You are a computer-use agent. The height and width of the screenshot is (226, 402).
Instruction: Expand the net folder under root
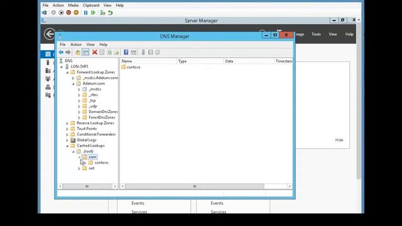pyautogui.click(x=79, y=169)
